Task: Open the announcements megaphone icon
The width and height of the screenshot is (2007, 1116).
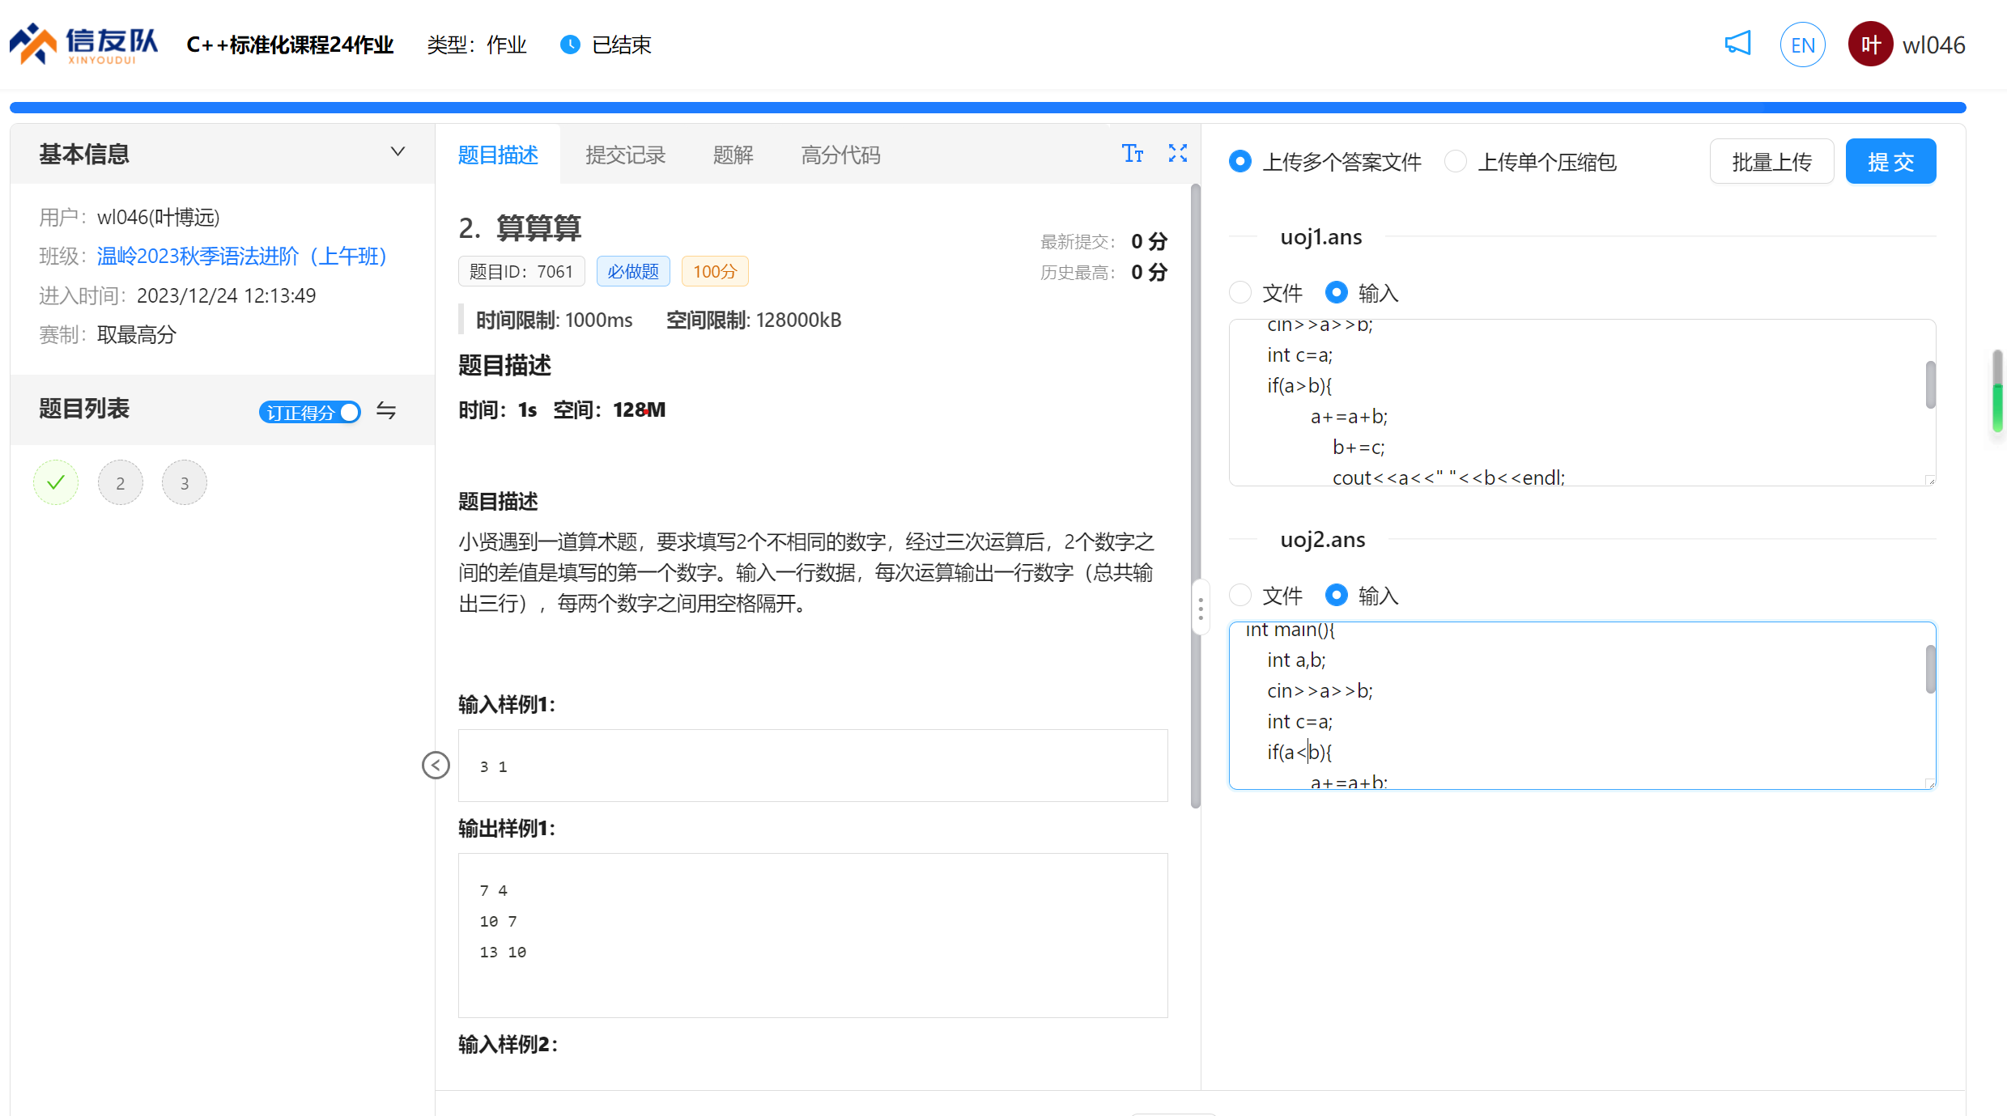Action: point(1737,44)
